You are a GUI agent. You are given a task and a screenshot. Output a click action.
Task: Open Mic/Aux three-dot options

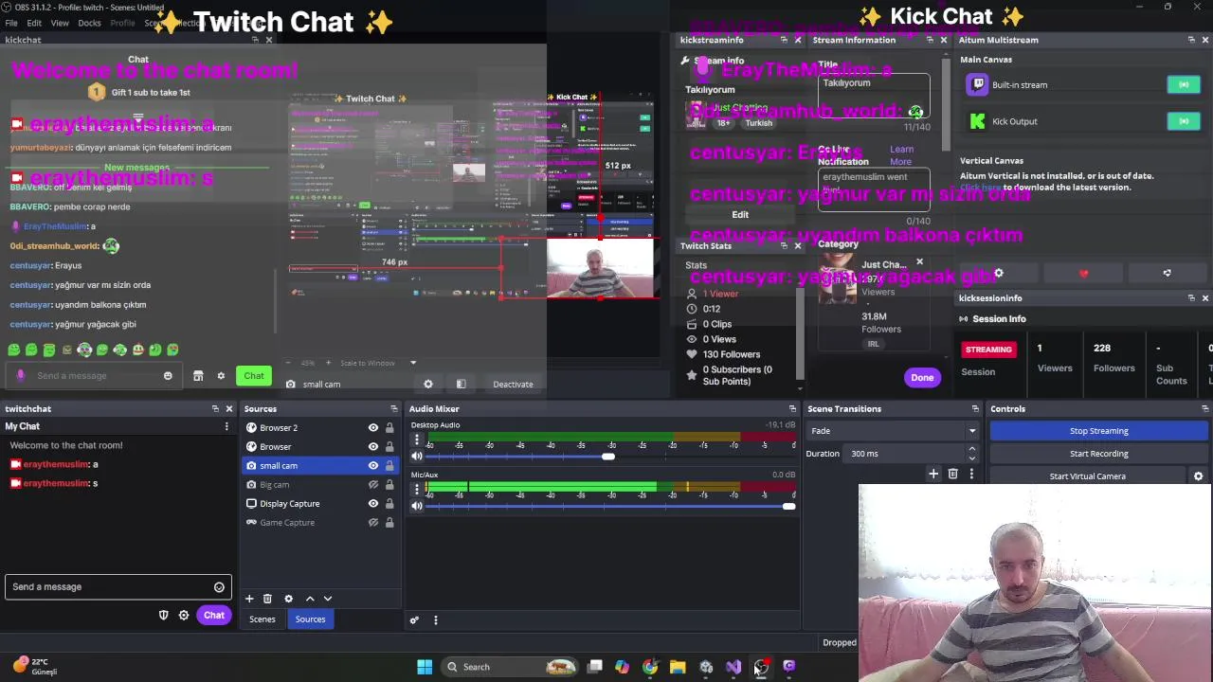click(416, 489)
